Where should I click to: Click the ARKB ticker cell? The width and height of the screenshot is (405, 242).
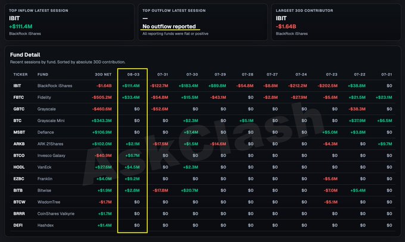[x=19, y=144]
